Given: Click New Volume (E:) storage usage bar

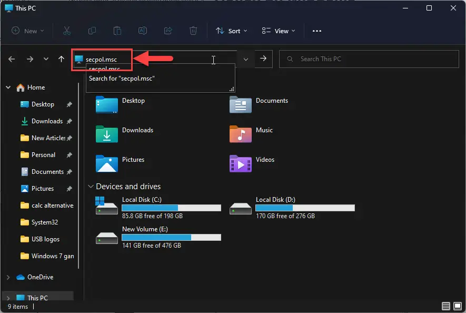Looking at the screenshot, I should coord(172,237).
